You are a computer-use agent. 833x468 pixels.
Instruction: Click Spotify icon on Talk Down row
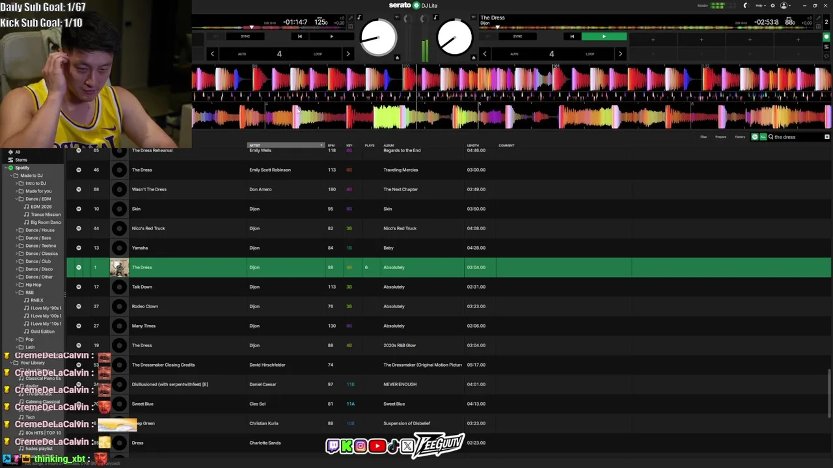pos(79,287)
